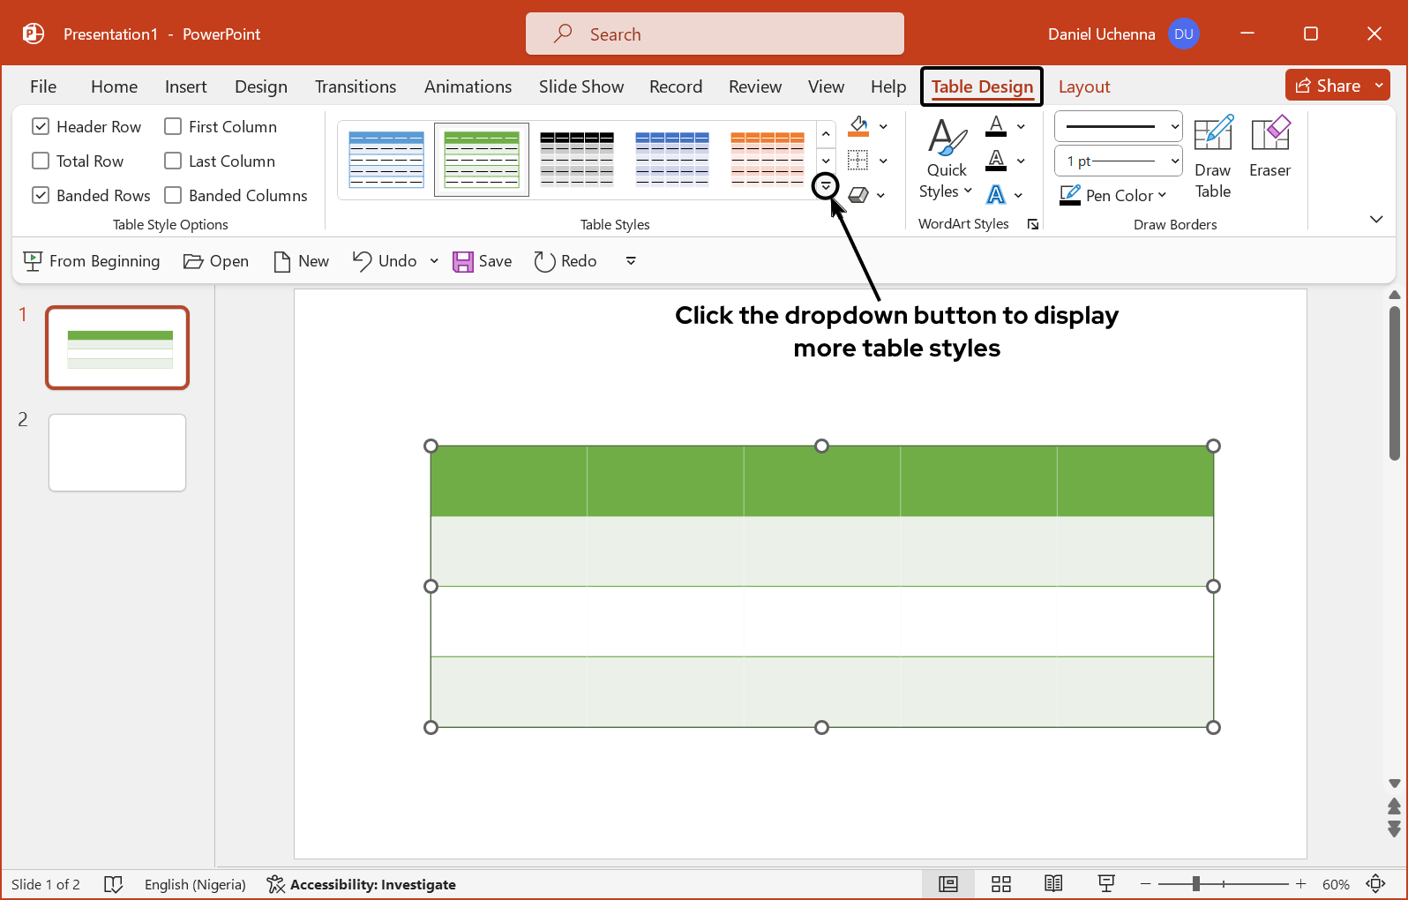Viewport: 1408px width, 900px height.
Task: Select the Draw Table tool
Action: (1212, 157)
